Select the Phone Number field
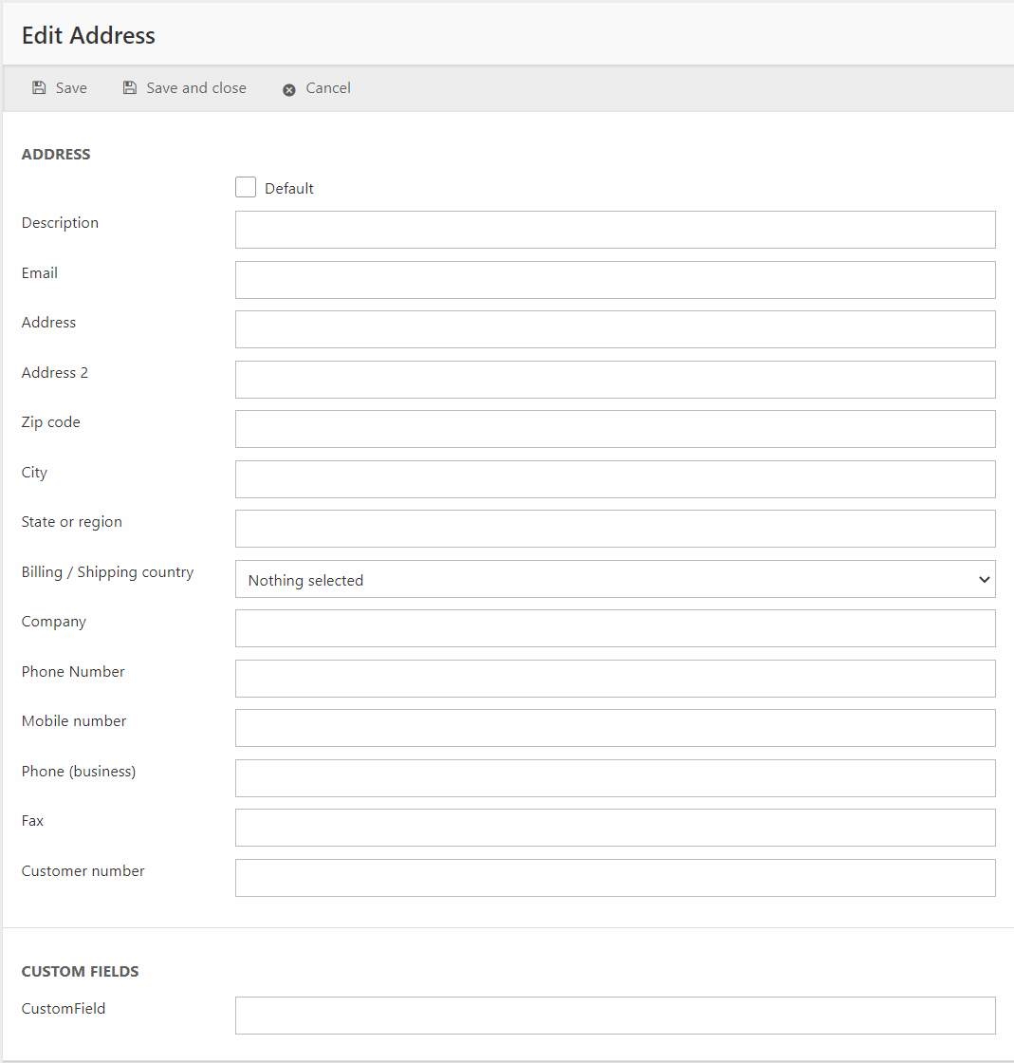The height and width of the screenshot is (1063, 1014). click(x=615, y=679)
